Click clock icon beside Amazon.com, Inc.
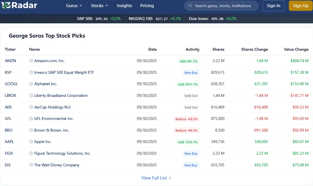Viewport: 313px width, 186px height. [x=31, y=61]
